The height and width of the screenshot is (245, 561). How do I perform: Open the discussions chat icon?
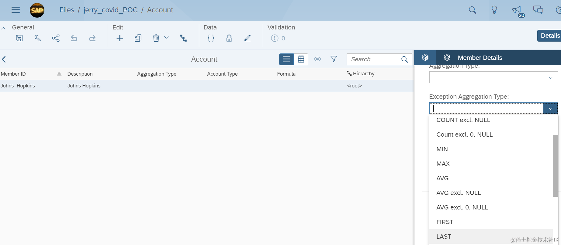(x=538, y=10)
